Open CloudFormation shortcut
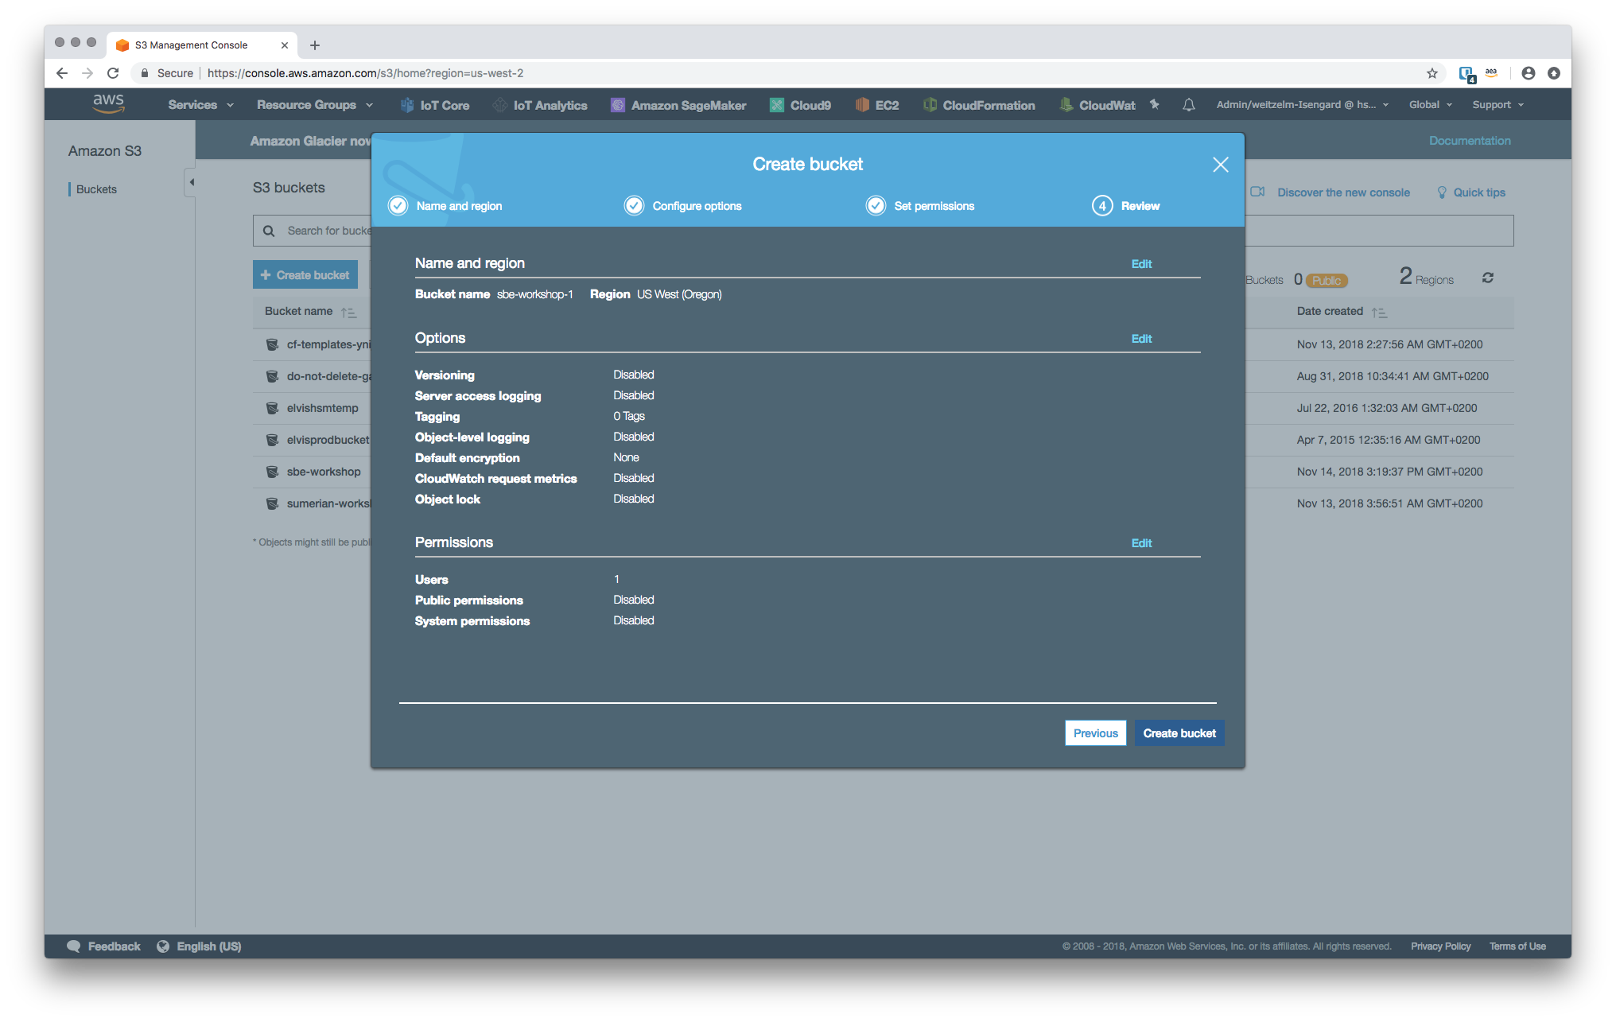 click(x=979, y=105)
